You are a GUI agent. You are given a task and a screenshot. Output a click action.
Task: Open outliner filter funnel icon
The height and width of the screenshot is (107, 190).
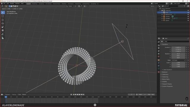coord(185,6)
